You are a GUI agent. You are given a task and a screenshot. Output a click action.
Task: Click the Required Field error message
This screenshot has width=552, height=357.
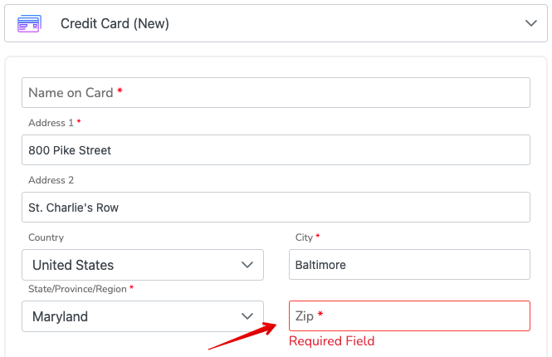click(332, 340)
